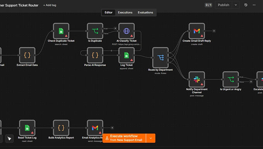The height and width of the screenshot is (149, 263).
Task: Click the Add tag link
Action: point(50,5)
